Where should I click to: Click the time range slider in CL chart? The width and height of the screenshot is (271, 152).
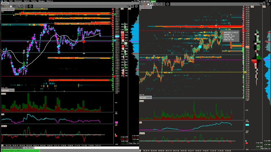tap(145, 7)
